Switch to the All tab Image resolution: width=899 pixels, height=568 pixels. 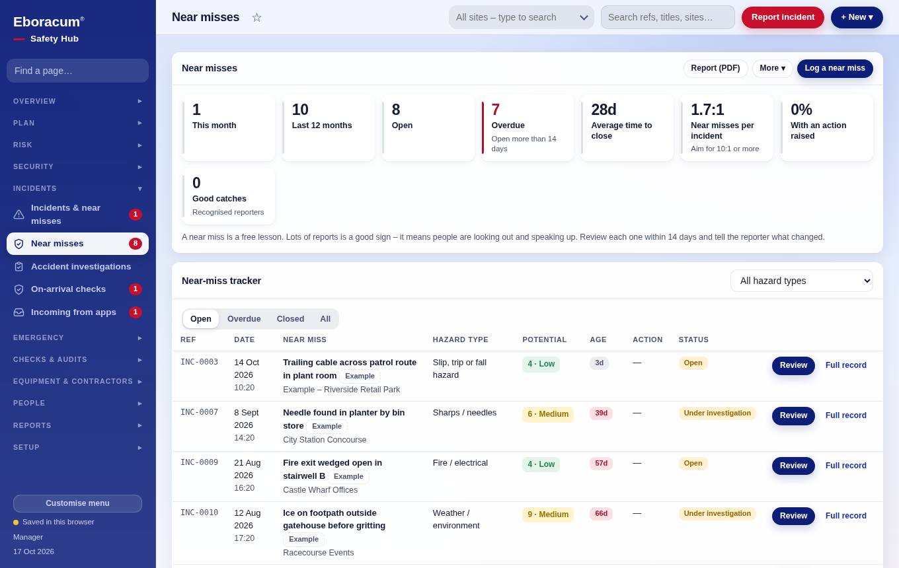tap(325, 319)
